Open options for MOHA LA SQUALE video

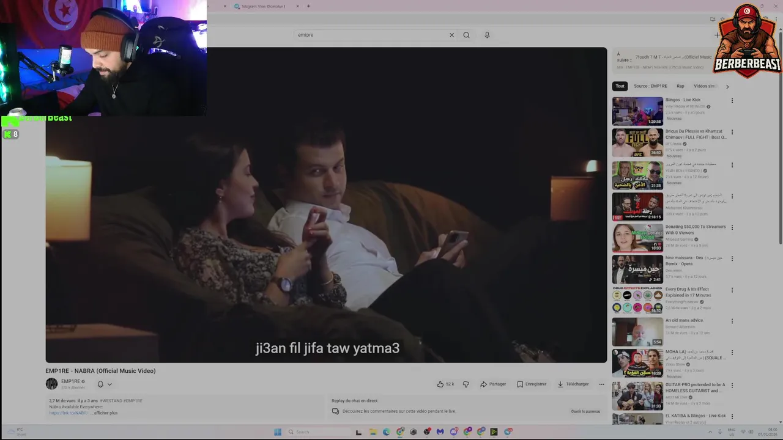(x=732, y=353)
